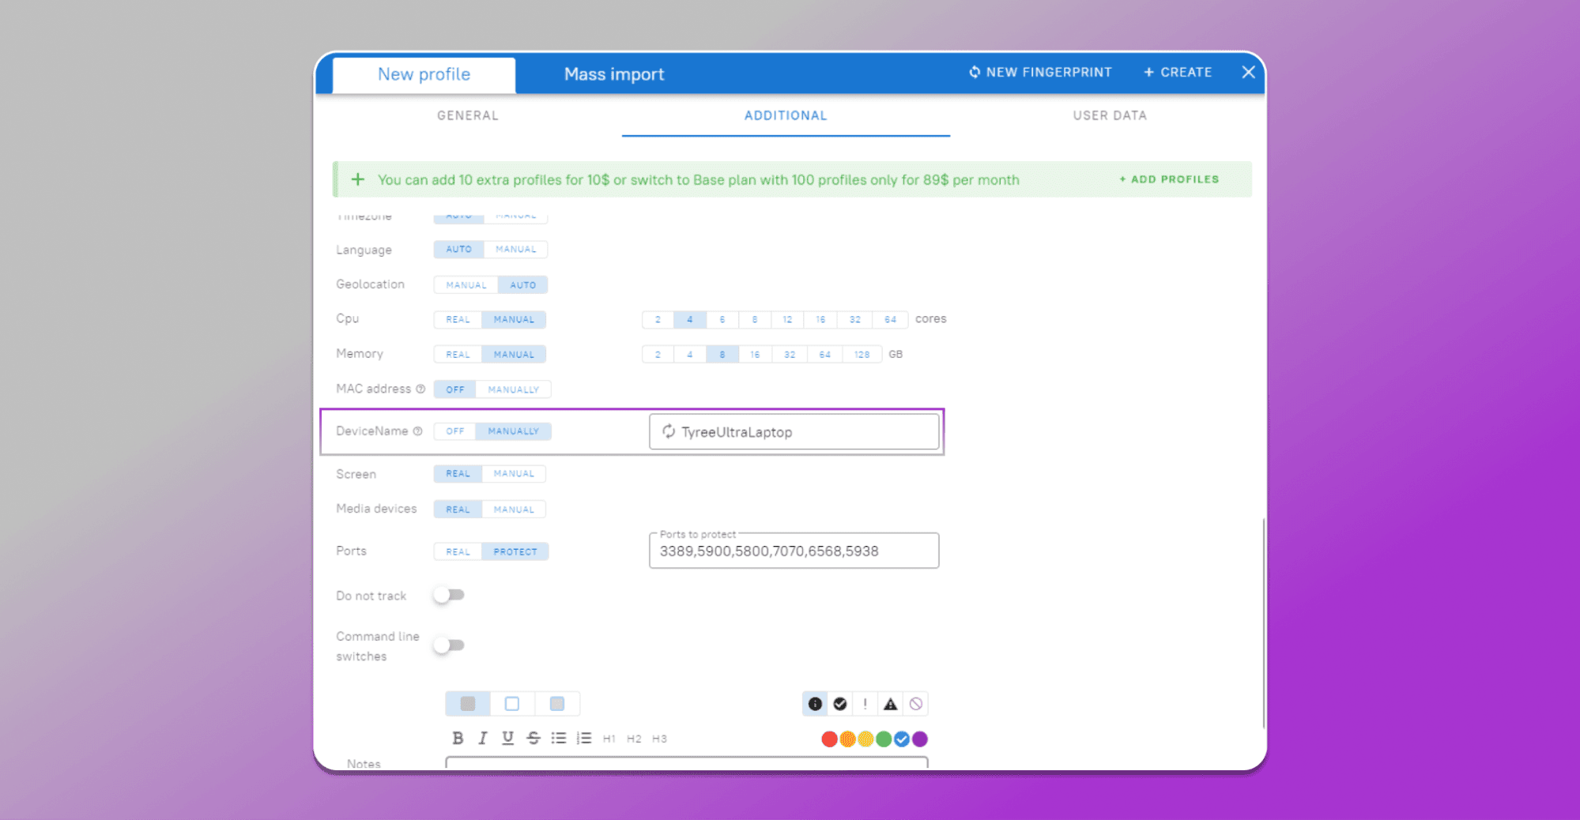Choose 16 GB memory option
The image size is (1580, 820).
(755, 355)
